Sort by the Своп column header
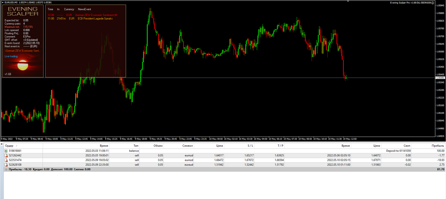446x199 pixels. [407, 146]
